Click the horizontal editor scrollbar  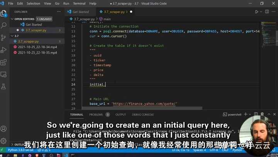pos(142,108)
